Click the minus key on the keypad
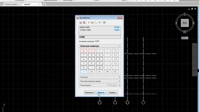199x112 pixels. (x=107, y=63)
